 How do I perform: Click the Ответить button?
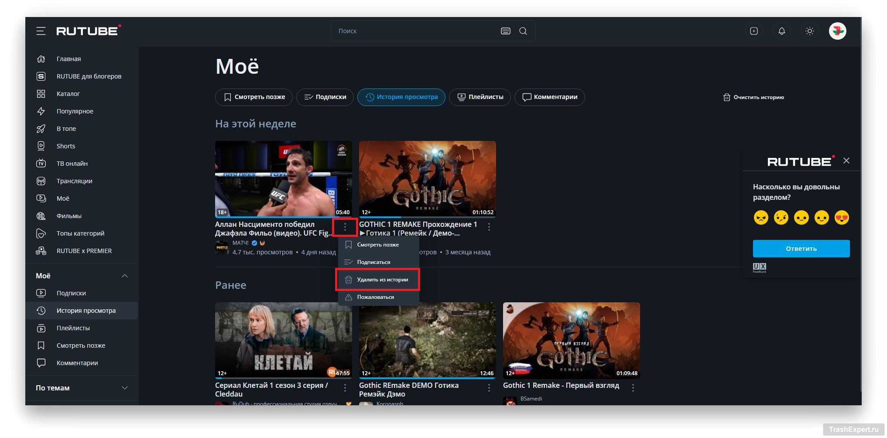click(801, 249)
